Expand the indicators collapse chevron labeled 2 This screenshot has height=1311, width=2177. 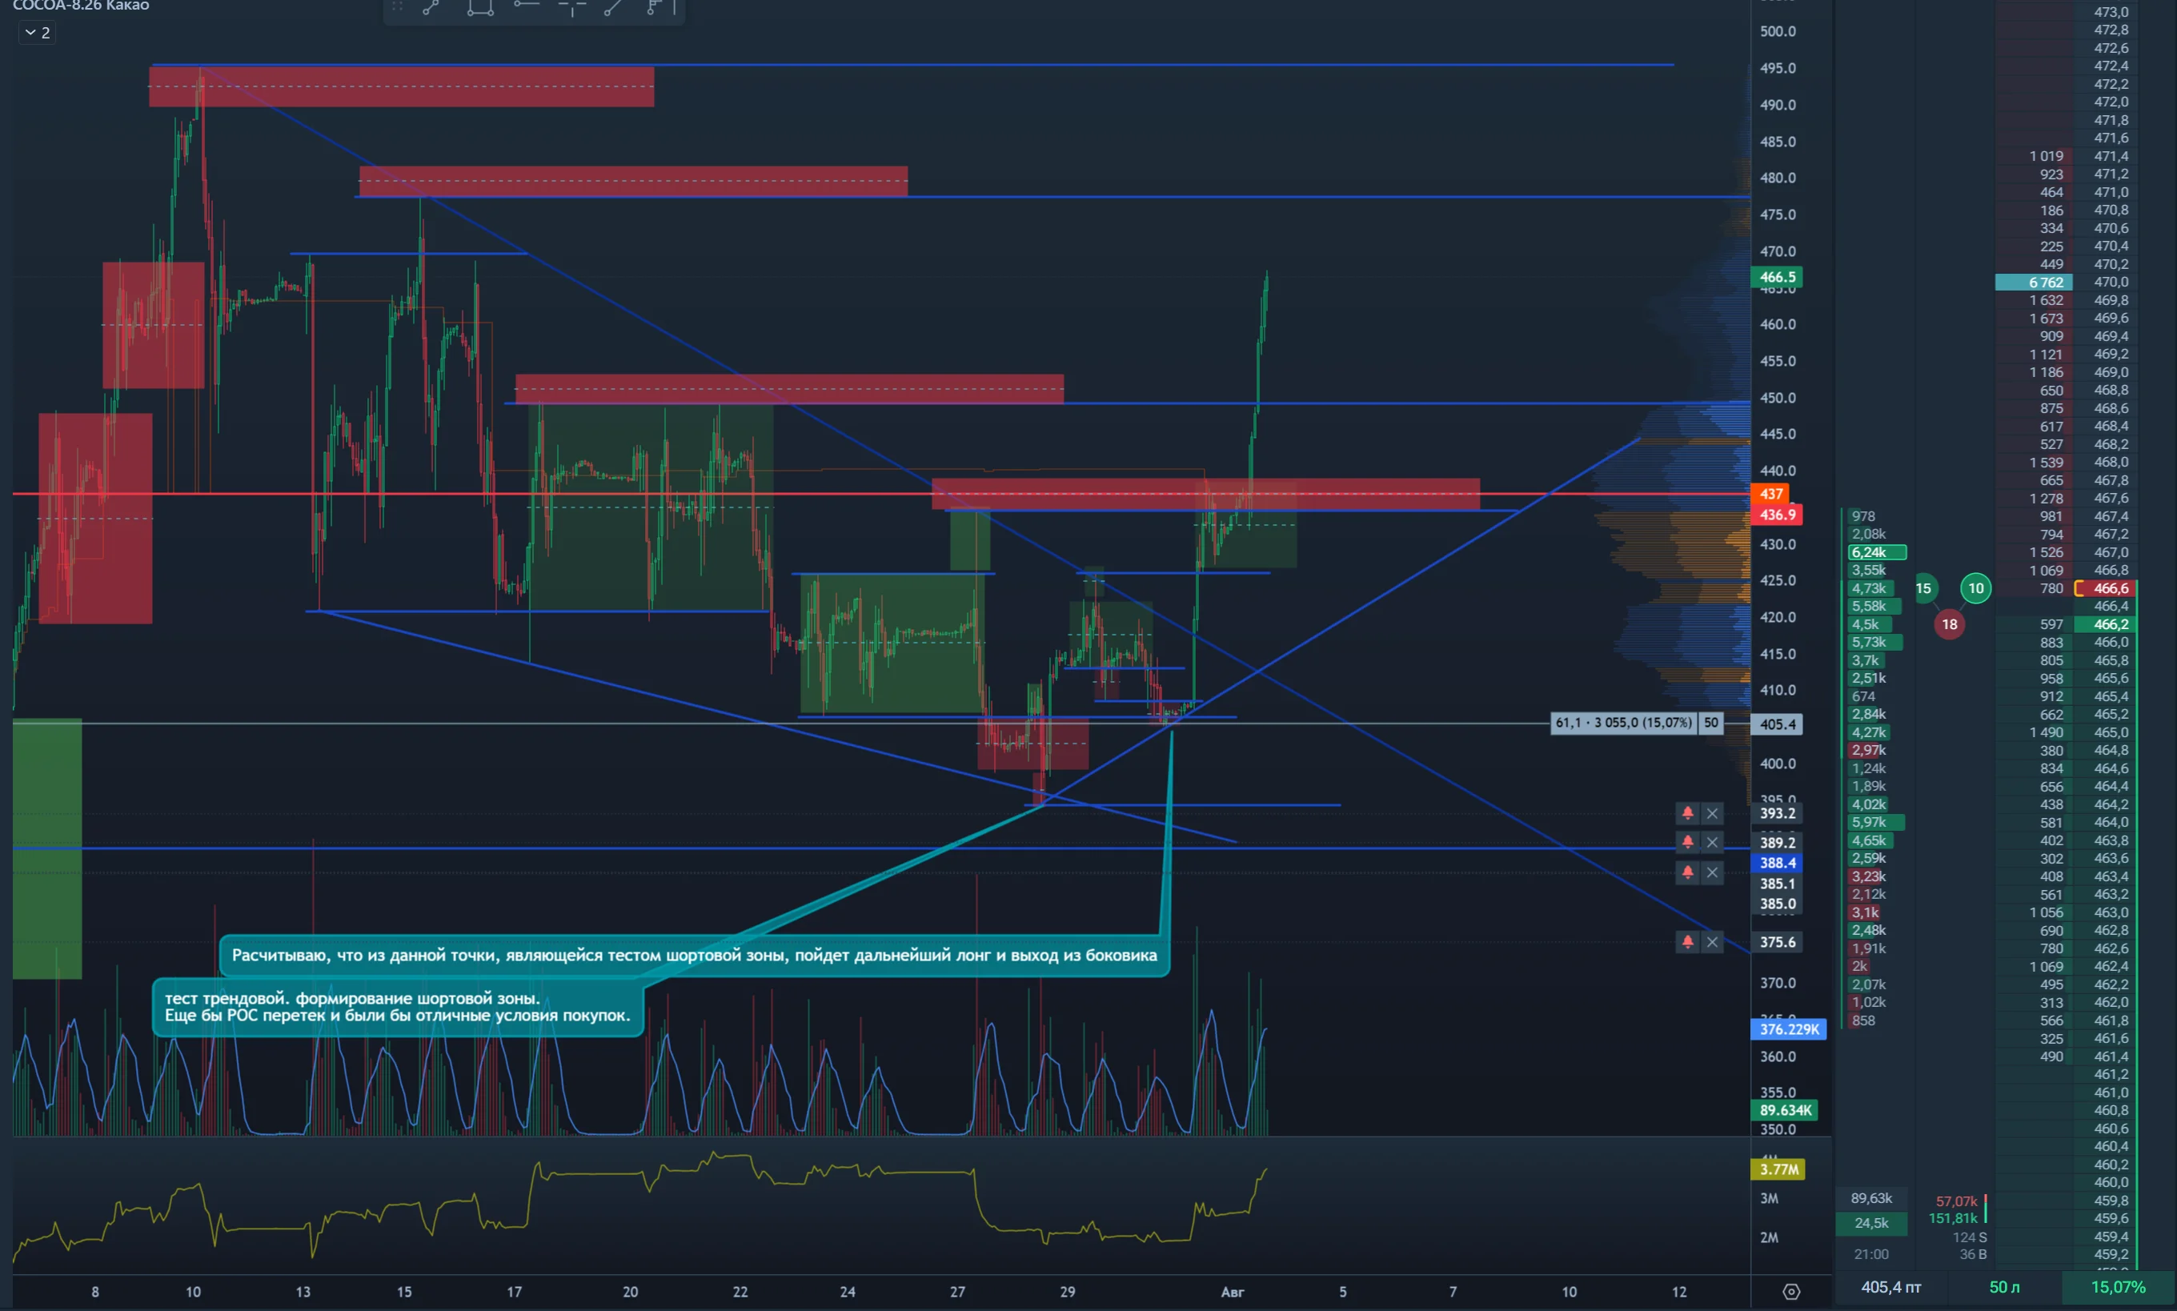click(37, 33)
